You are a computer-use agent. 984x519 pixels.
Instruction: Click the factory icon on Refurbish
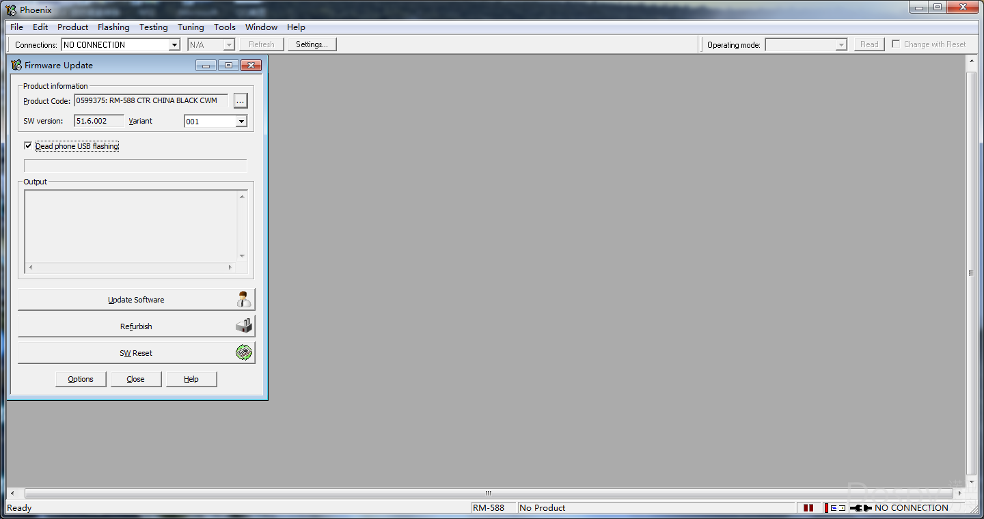click(x=244, y=326)
